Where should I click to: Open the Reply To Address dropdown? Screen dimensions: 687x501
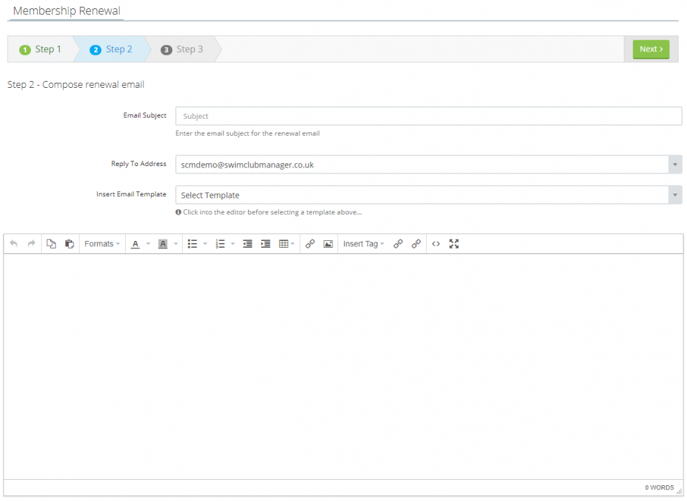(428, 165)
